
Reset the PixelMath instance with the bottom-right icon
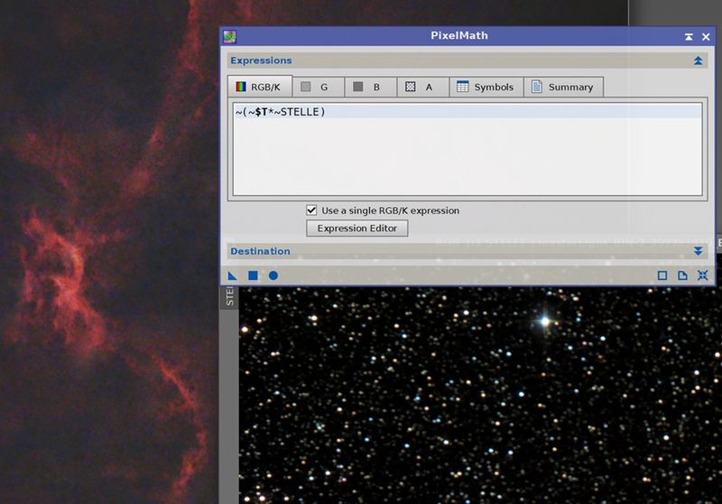[x=703, y=275]
